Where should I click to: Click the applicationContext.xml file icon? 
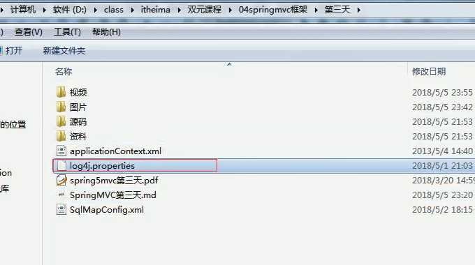pos(61,151)
